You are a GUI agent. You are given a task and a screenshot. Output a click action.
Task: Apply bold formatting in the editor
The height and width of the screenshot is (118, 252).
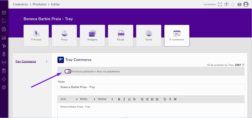(119, 99)
